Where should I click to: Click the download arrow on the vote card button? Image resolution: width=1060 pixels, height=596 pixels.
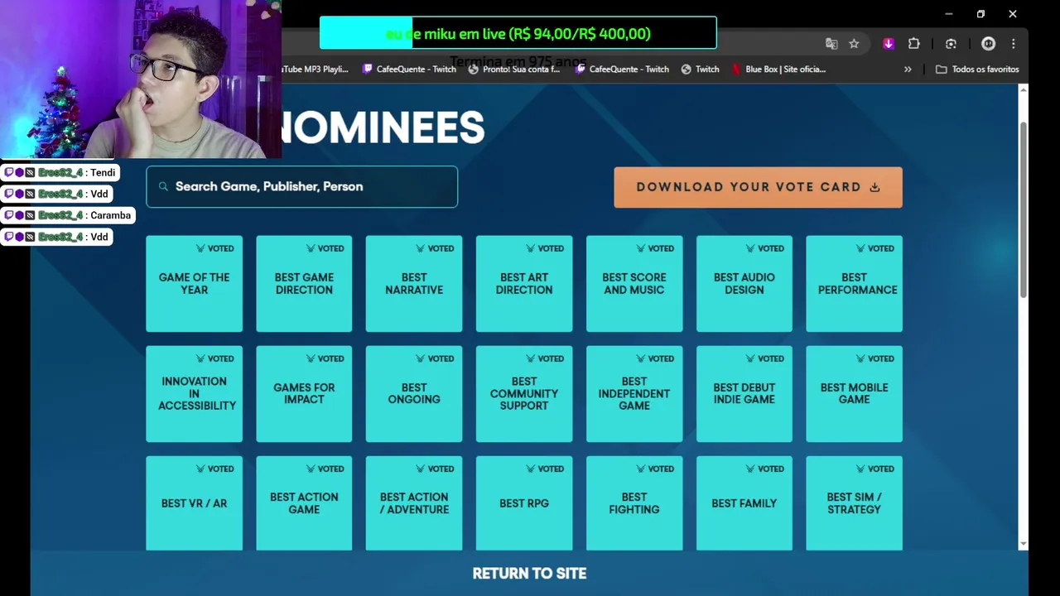coord(874,187)
